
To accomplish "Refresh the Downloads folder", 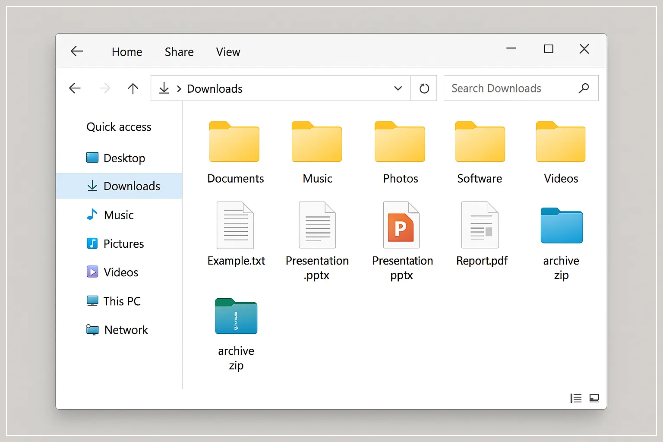I will pyautogui.click(x=424, y=88).
